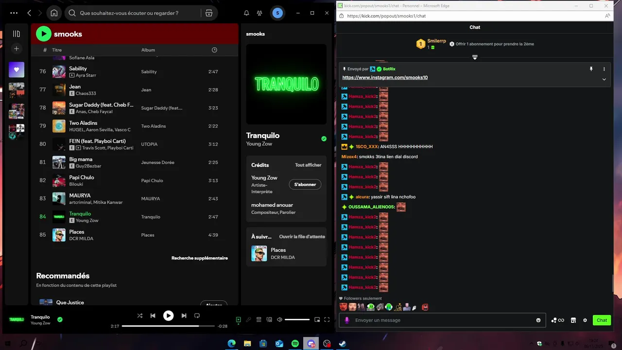
Task: Open artist Bilouki under Papi Chulo
Action: click(76, 184)
